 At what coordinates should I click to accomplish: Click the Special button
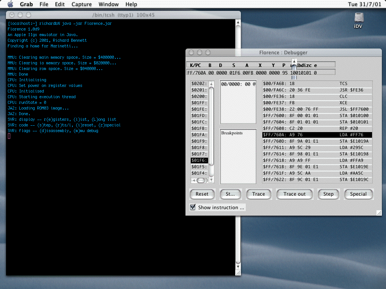pyautogui.click(x=358, y=194)
